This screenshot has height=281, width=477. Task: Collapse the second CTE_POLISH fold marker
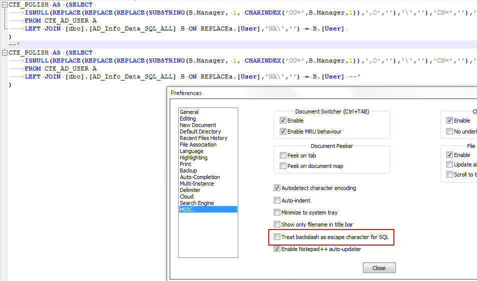point(5,53)
